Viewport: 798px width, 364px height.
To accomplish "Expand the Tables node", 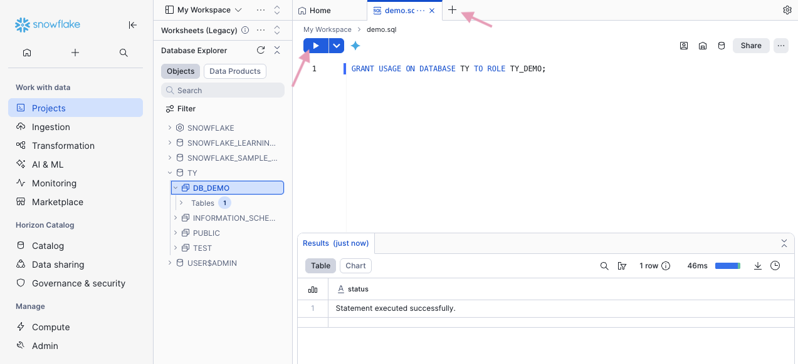I will 181,203.
